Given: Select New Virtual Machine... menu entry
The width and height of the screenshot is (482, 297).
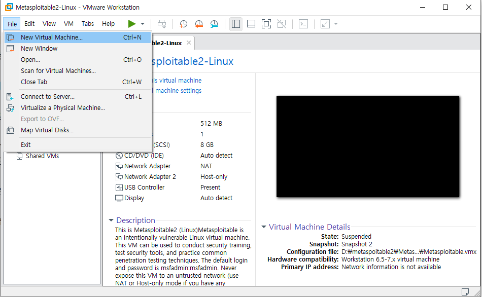Looking at the screenshot, I should pyautogui.click(x=78, y=37).
